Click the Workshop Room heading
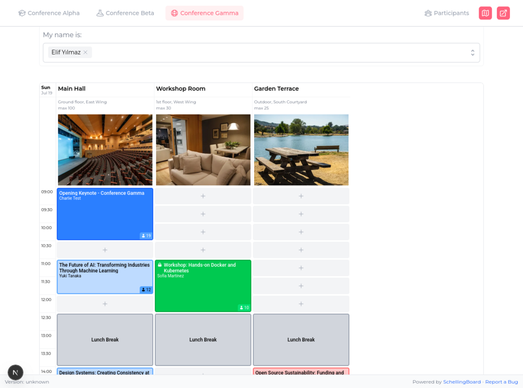The image size is (523, 388). click(181, 89)
